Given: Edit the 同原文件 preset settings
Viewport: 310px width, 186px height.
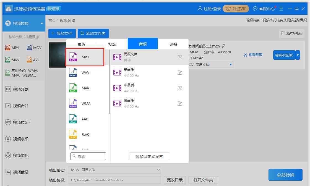Looking at the screenshot, I should [x=180, y=57].
